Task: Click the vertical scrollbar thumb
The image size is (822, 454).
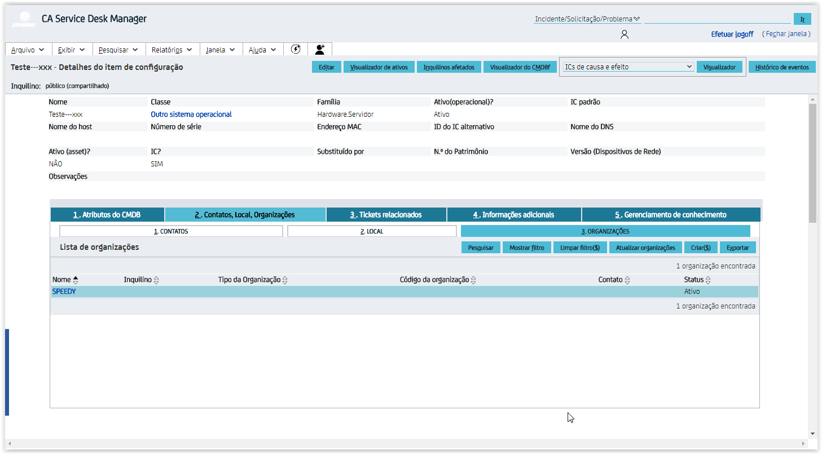Action: click(812, 163)
